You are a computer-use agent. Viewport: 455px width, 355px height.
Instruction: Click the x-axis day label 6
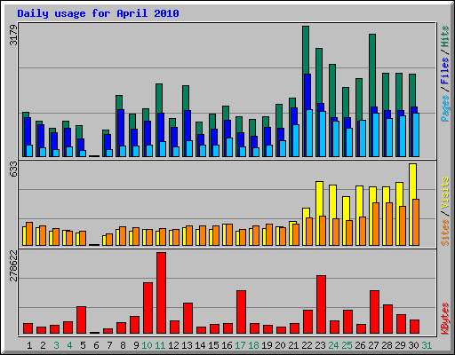coord(96,345)
